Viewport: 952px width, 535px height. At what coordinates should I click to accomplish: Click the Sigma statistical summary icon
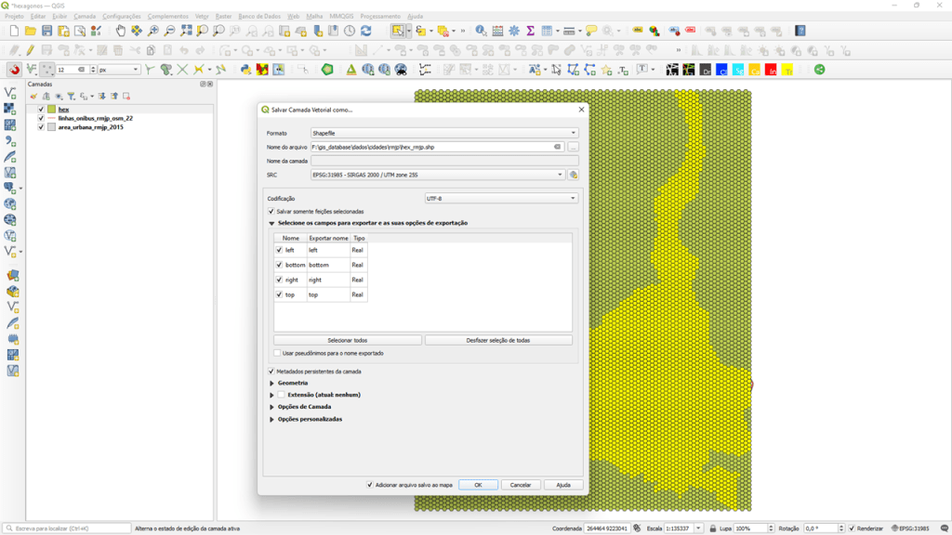click(530, 32)
